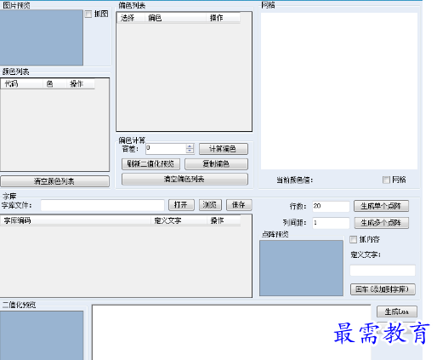Click the 二值化预览 image area
The image size is (437, 360).
(42, 335)
